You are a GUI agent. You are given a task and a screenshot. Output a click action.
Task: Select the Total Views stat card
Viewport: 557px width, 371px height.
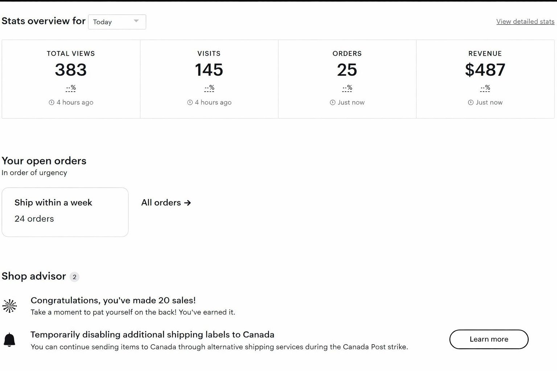click(71, 79)
